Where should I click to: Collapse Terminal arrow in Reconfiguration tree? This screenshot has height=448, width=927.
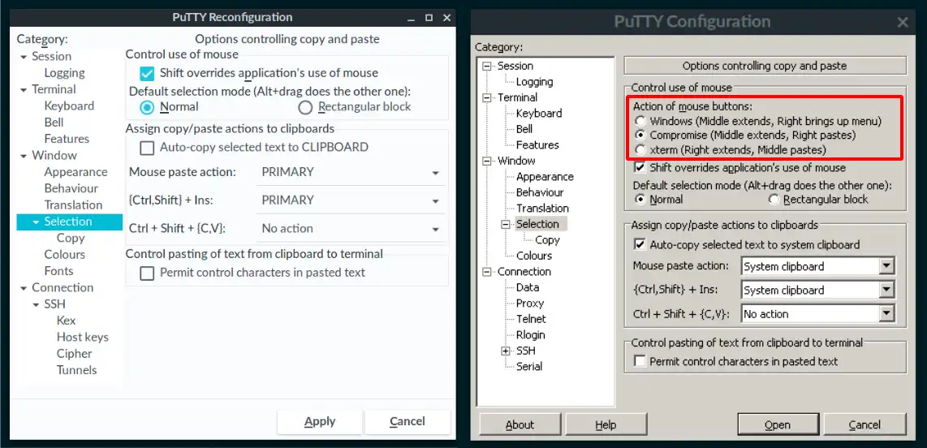[x=24, y=90]
